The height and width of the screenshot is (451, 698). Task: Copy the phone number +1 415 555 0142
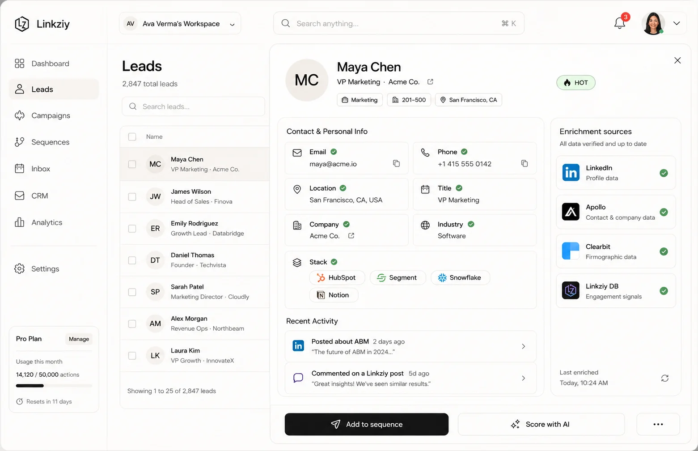[x=525, y=163]
